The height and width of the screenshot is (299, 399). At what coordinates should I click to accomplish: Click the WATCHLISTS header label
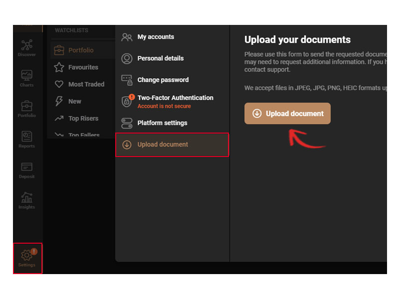pos(71,30)
